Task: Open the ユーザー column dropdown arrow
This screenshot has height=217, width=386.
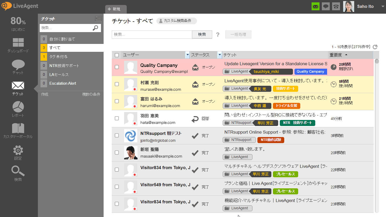Action: (187, 55)
